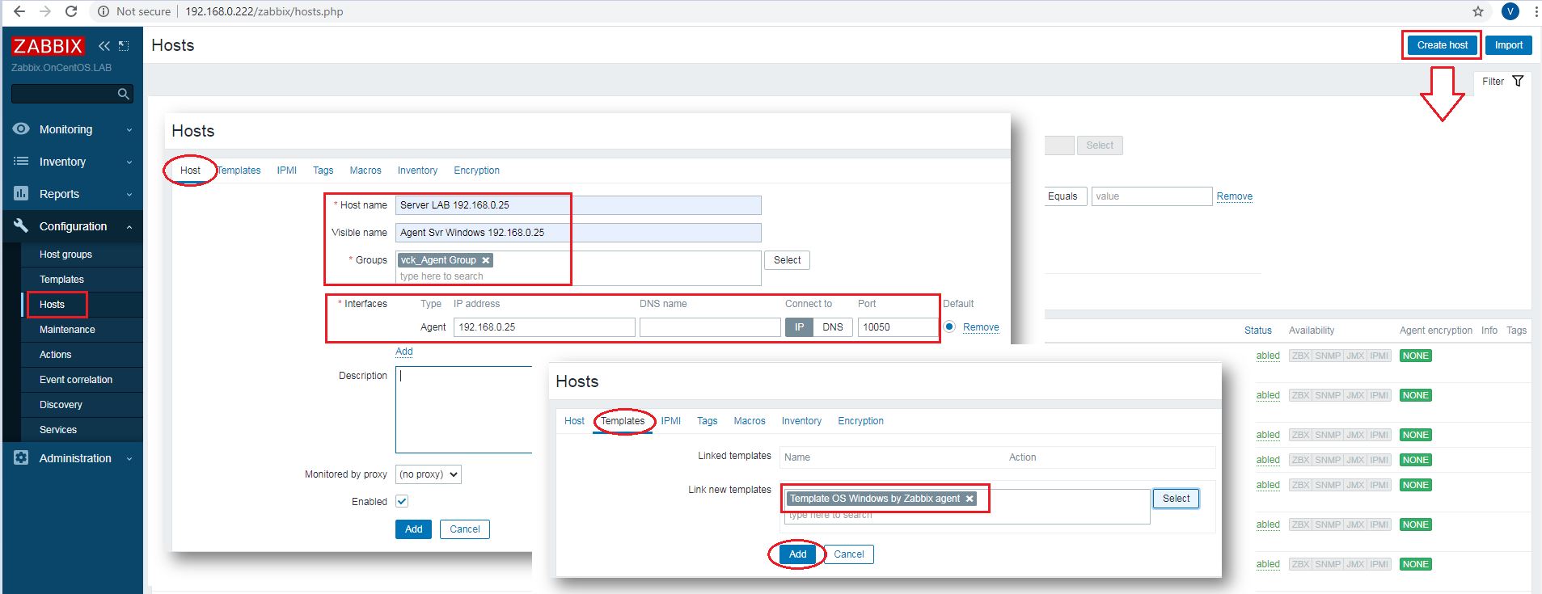Viewport: 1542px width, 594px height.
Task: Open Tags tab in first Hosts form
Action: [x=323, y=171]
